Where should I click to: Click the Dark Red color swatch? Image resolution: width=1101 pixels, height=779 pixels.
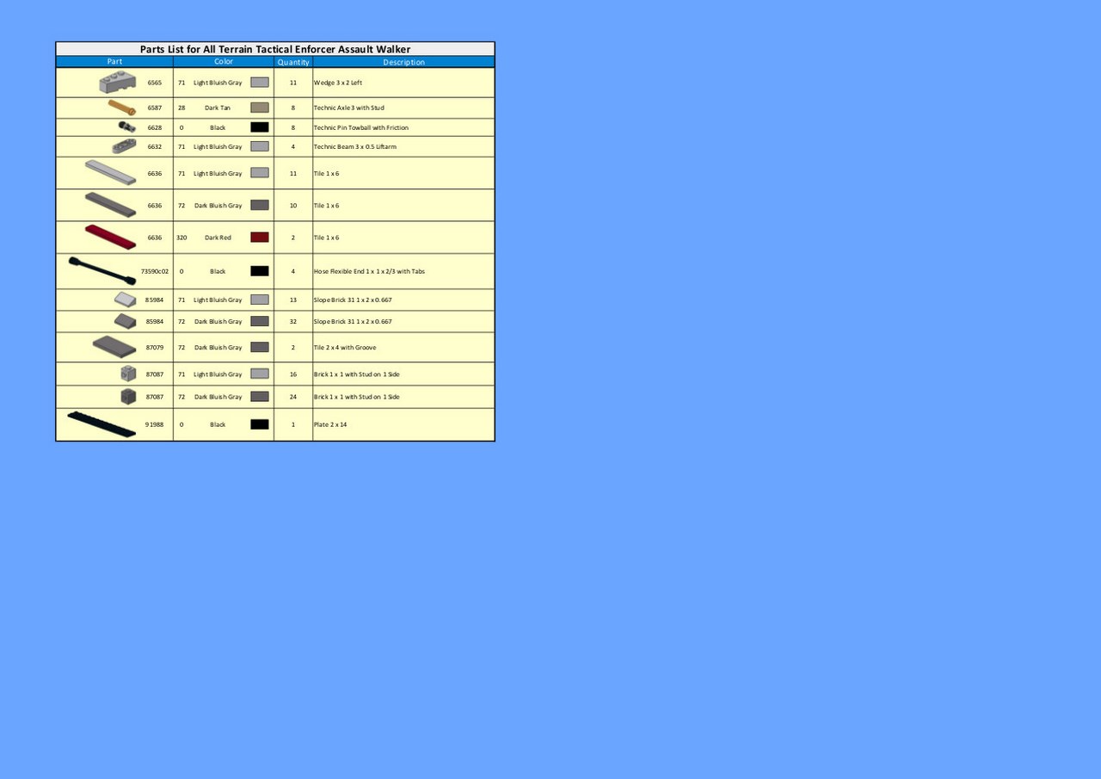point(260,238)
